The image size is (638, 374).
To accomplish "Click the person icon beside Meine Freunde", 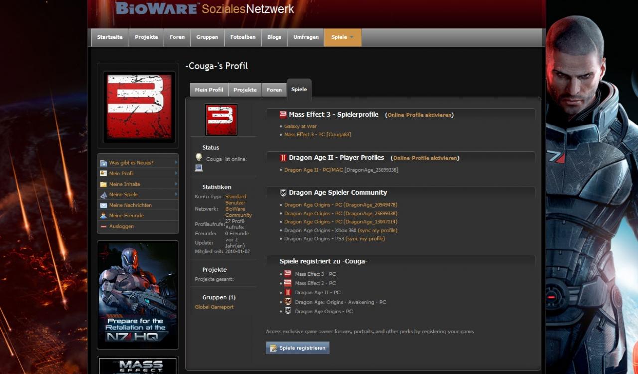I will click(x=103, y=216).
